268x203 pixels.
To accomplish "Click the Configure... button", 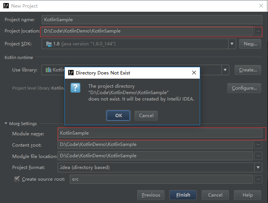I will (x=244, y=88).
